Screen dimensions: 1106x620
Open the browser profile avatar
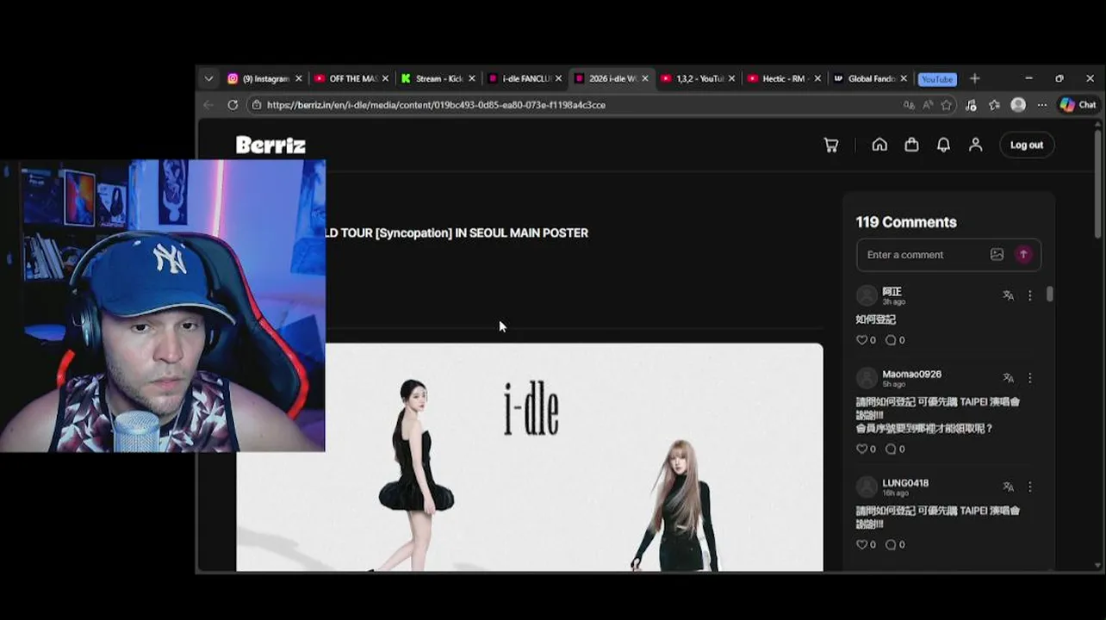[x=1018, y=105]
